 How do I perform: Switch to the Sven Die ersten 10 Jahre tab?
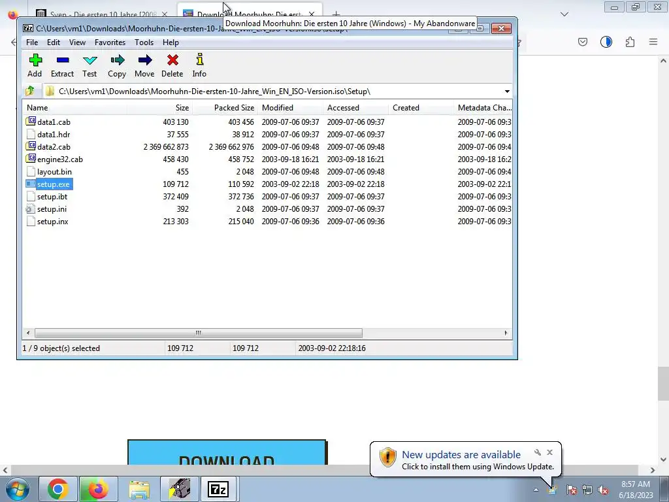pos(103,14)
